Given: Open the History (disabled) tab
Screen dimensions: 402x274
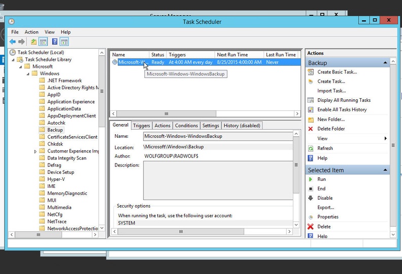Looking at the screenshot, I should pos(242,126).
